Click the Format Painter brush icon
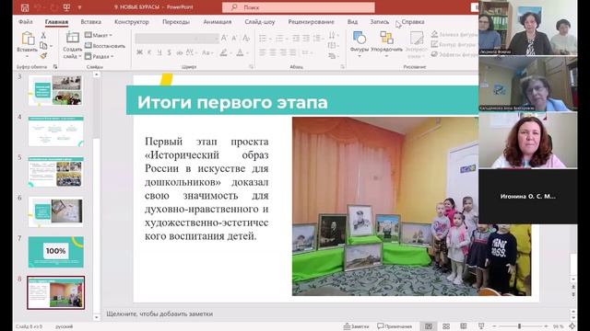The height and width of the screenshot is (331, 590). (x=43, y=55)
